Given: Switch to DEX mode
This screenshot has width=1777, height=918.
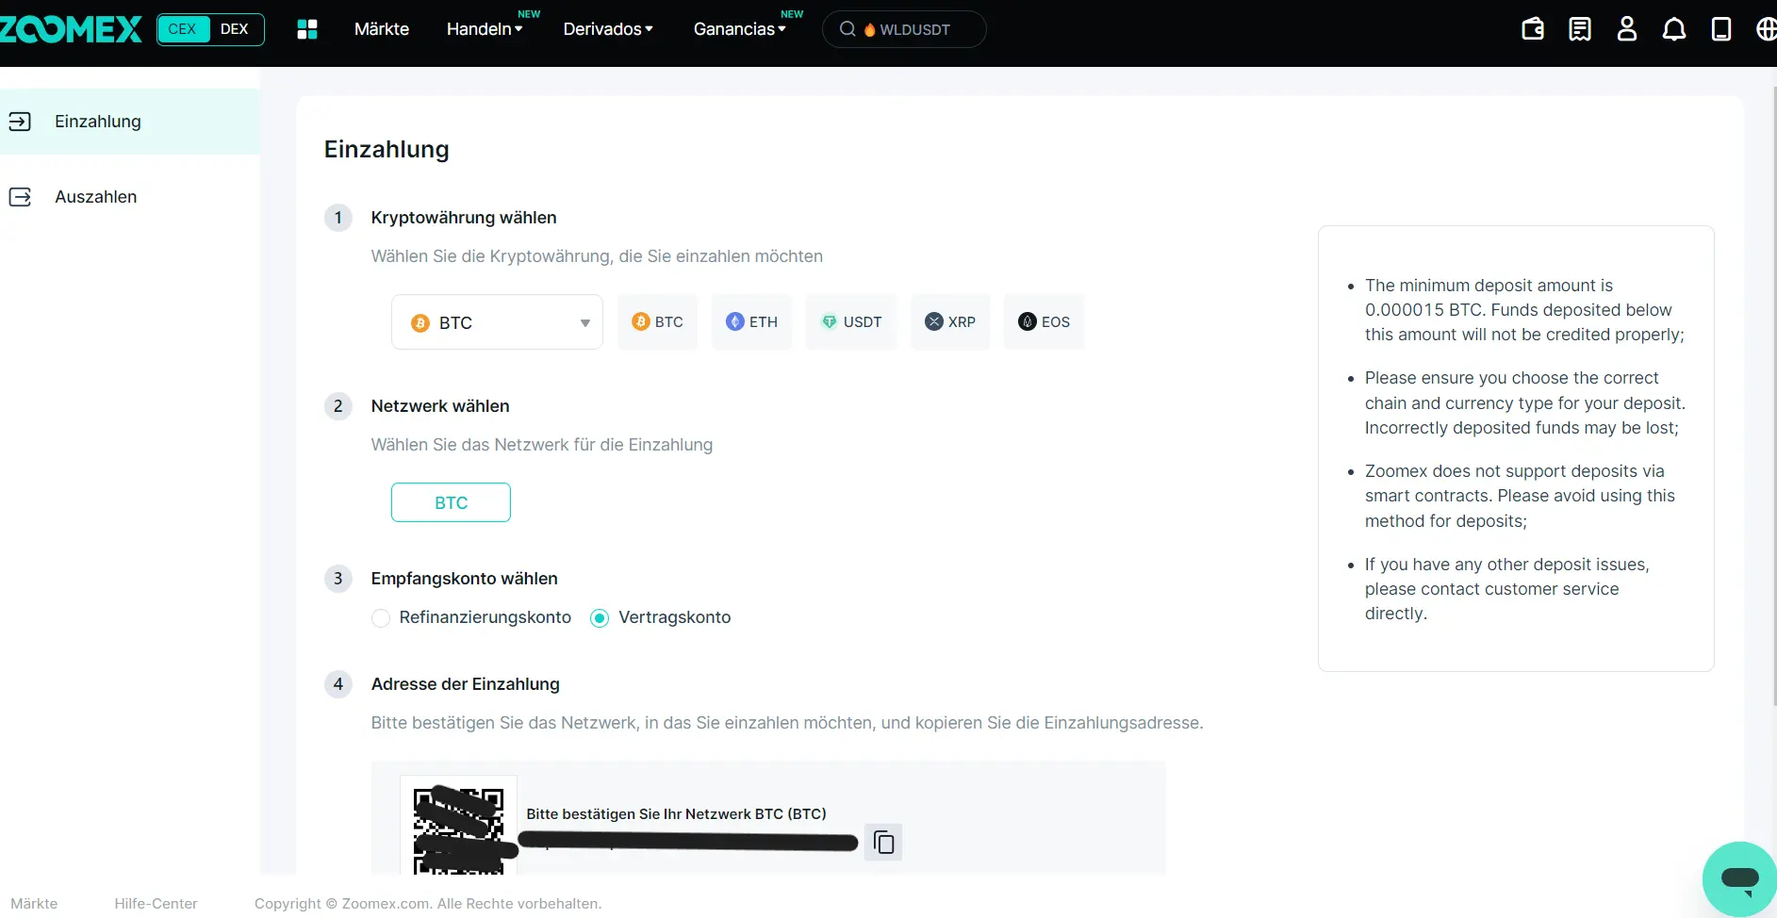Looking at the screenshot, I should 235,29.
